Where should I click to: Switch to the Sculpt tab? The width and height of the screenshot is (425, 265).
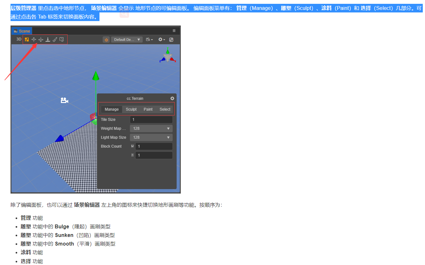(x=131, y=109)
